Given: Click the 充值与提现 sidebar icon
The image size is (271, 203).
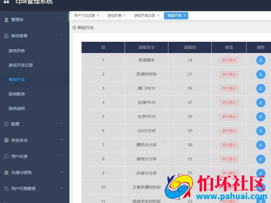Looking at the screenshot, I should [7, 172].
